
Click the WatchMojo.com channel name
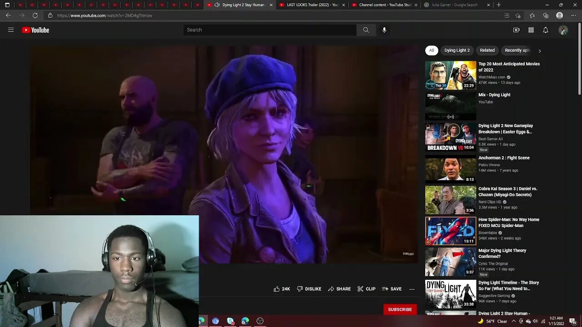pos(492,77)
